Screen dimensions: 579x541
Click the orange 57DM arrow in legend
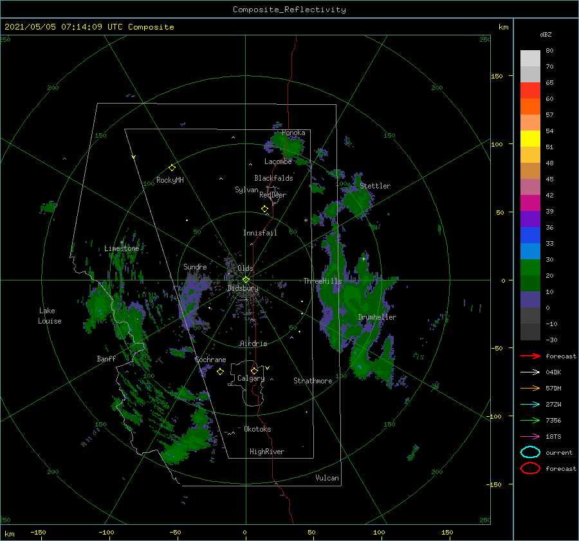(x=530, y=388)
